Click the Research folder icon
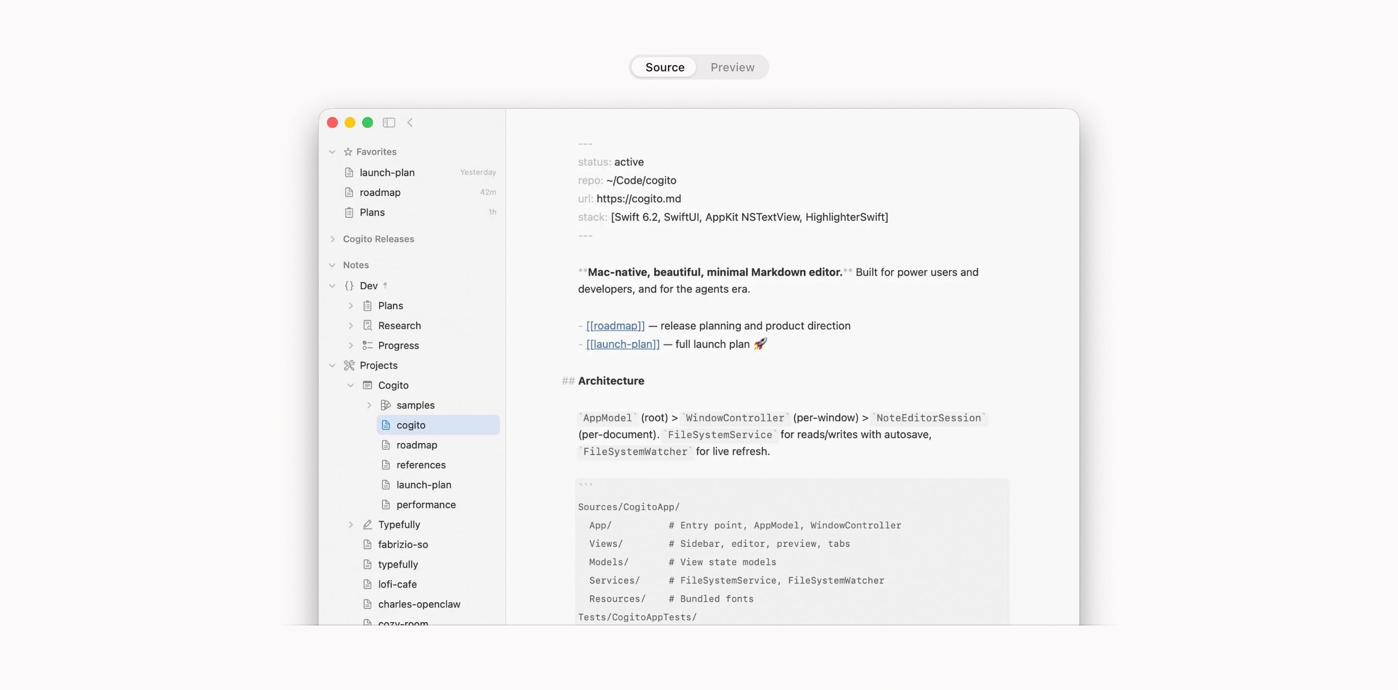Viewport: 1398px width, 690px height. click(368, 326)
